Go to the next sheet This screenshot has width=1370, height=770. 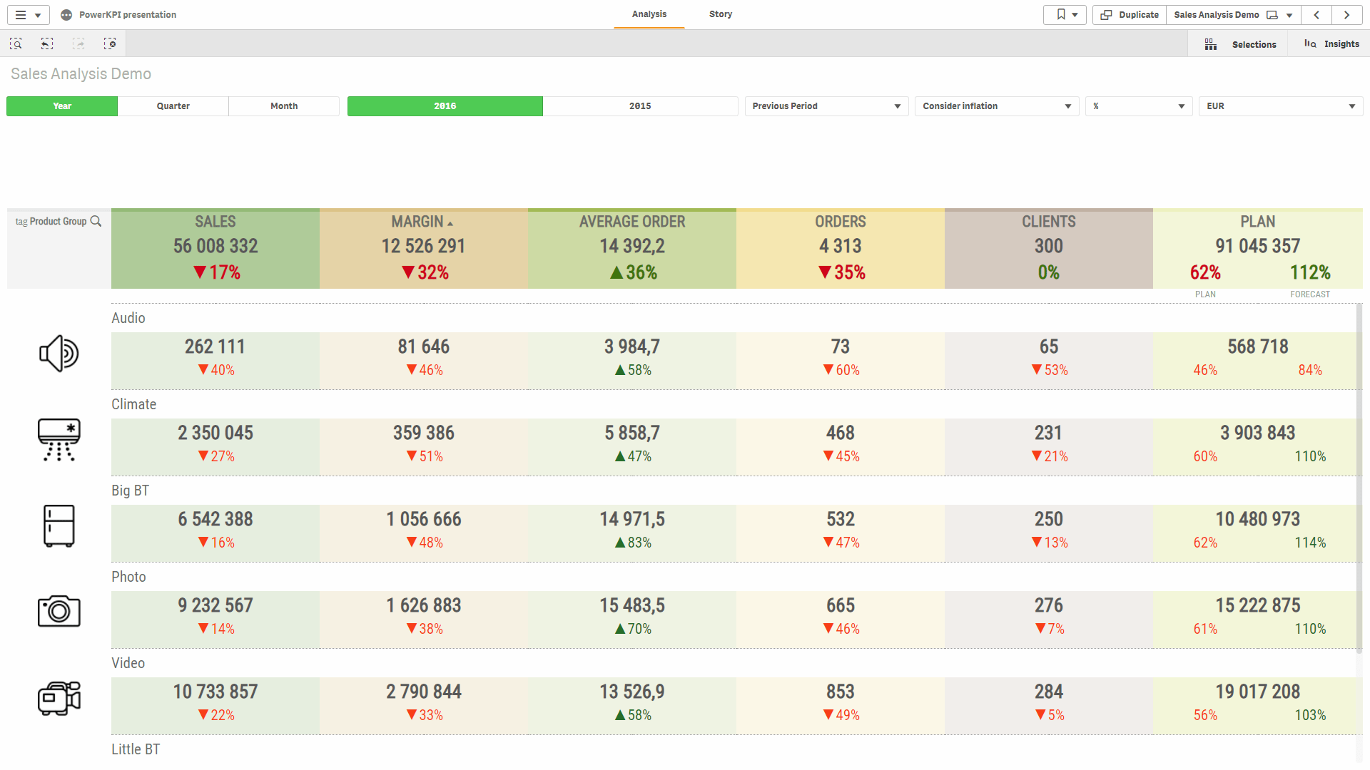(1346, 15)
